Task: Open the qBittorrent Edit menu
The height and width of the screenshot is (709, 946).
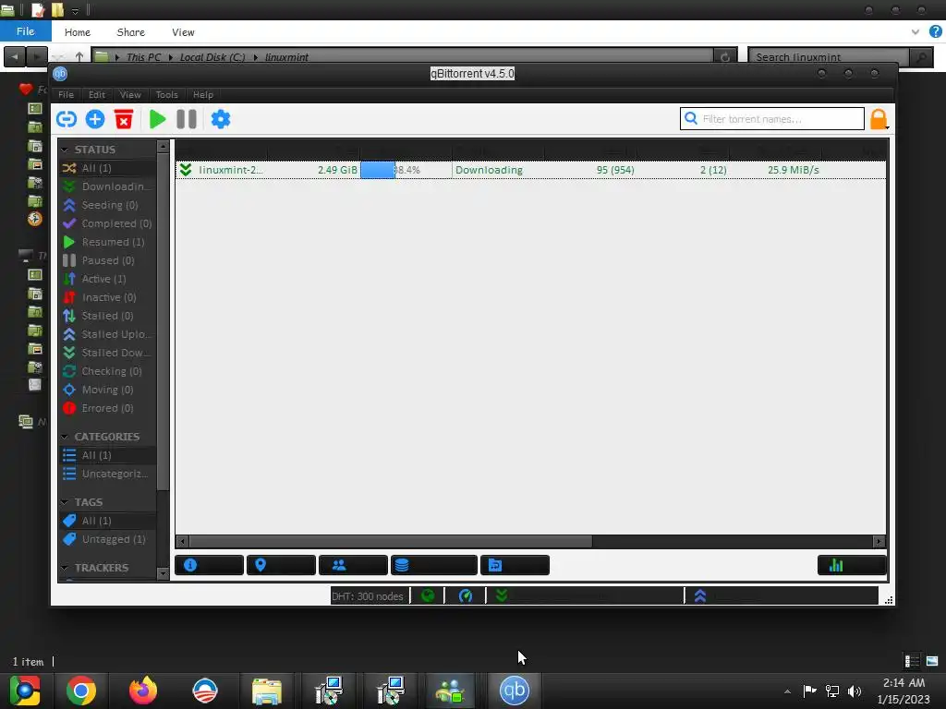Action: 96,95
